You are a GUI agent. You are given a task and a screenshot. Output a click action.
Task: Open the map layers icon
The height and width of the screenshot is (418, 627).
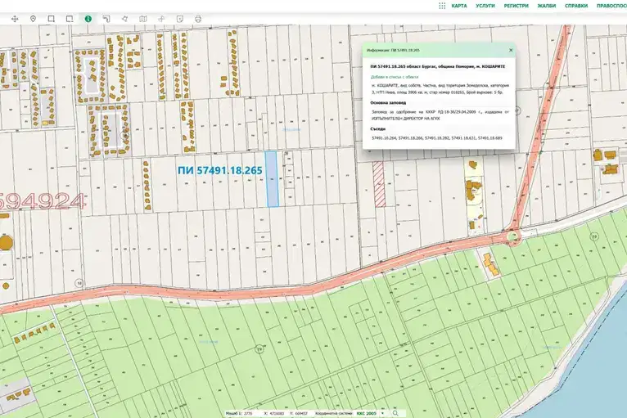(x=143, y=19)
